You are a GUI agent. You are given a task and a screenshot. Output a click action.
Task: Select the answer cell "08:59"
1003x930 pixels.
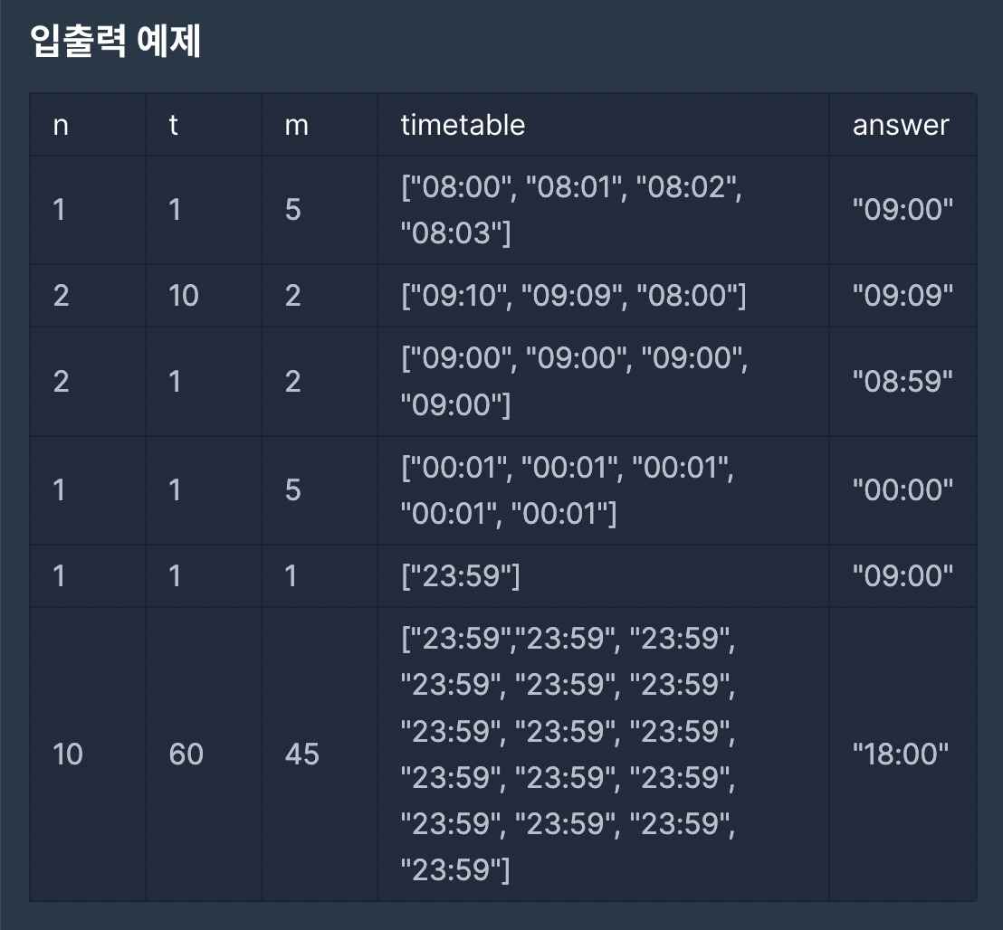click(903, 382)
